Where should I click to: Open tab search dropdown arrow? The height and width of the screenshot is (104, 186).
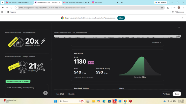[x=2, y=2]
